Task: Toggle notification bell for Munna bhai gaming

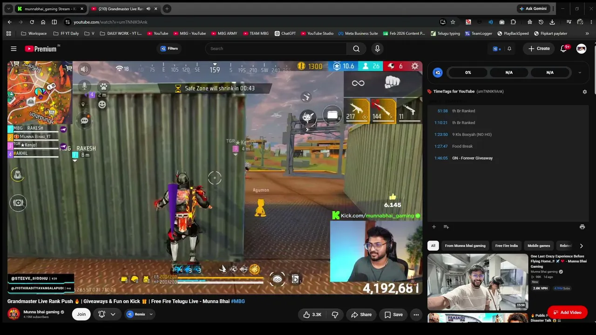Action: tap(102, 315)
